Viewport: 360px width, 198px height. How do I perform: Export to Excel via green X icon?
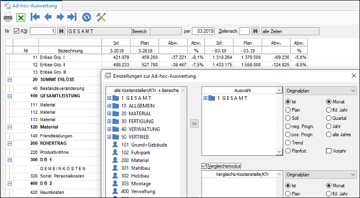(x=21, y=17)
